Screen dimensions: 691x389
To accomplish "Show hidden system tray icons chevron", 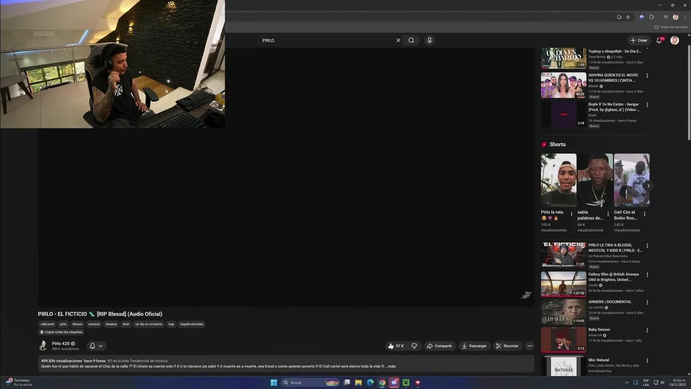I will pyautogui.click(x=627, y=383).
